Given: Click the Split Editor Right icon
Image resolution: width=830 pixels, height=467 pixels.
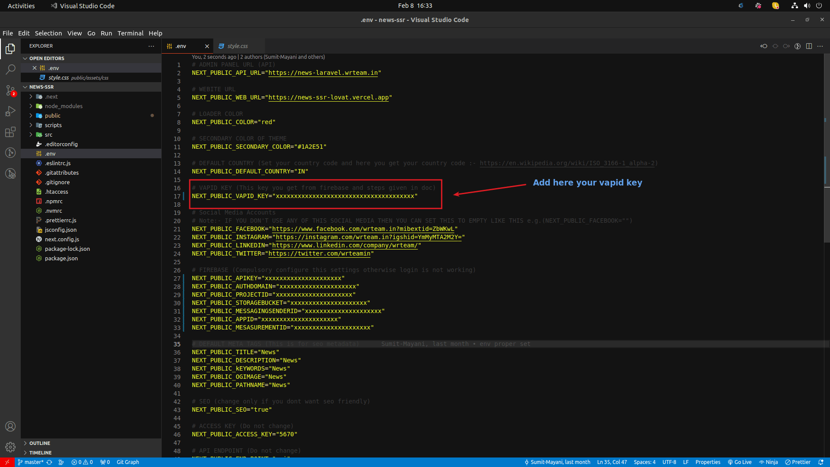Looking at the screenshot, I should point(809,46).
